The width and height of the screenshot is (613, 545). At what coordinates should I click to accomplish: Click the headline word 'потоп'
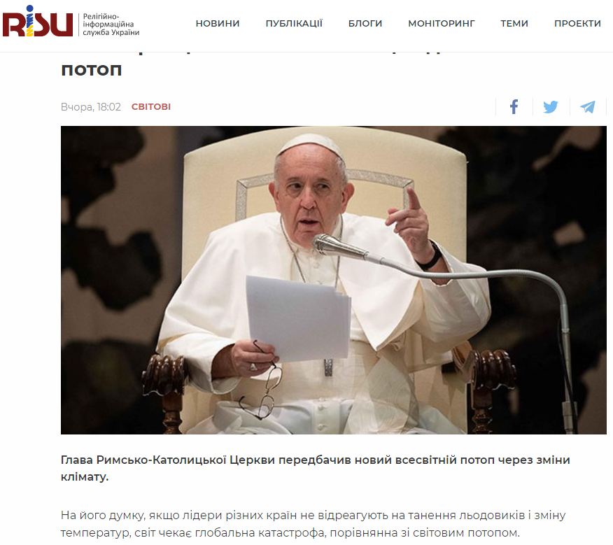[92, 70]
